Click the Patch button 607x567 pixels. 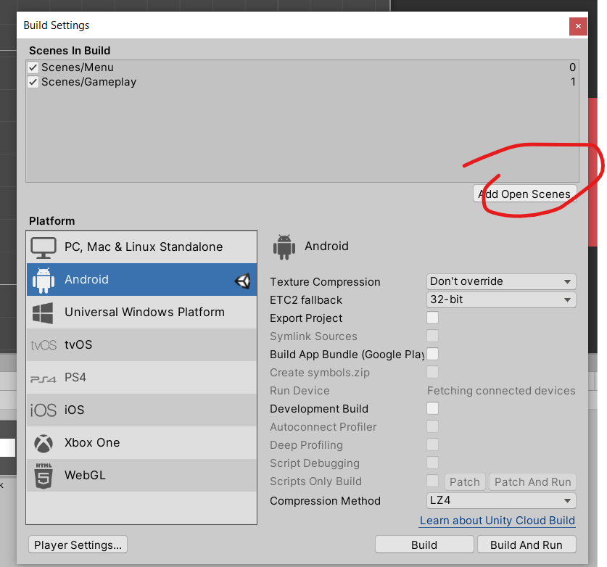pyautogui.click(x=465, y=482)
